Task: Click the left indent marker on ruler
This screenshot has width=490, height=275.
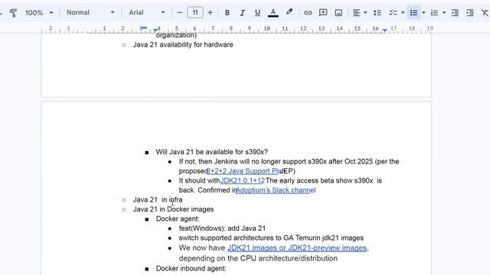Action: pyautogui.click(x=155, y=31)
